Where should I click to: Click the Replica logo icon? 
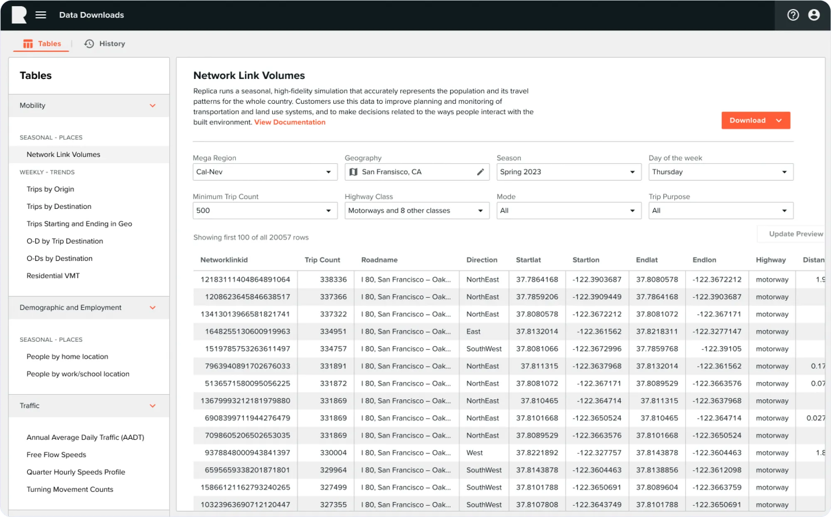pyautogui.click(x=19, y=15)
